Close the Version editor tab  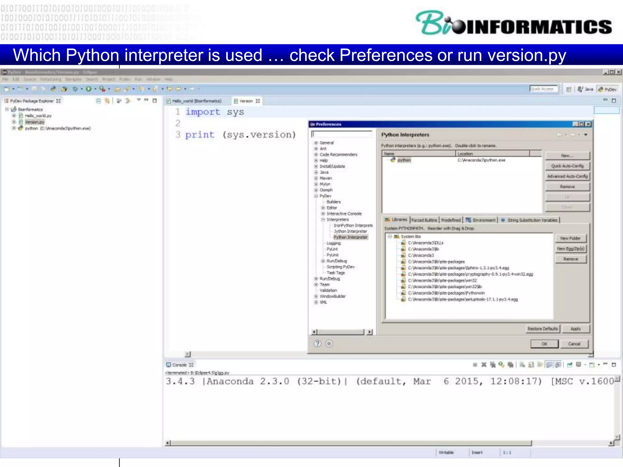click(258, 101)
